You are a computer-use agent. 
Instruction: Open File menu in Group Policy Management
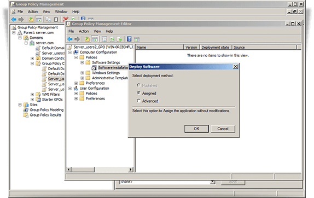coord(20,11)
